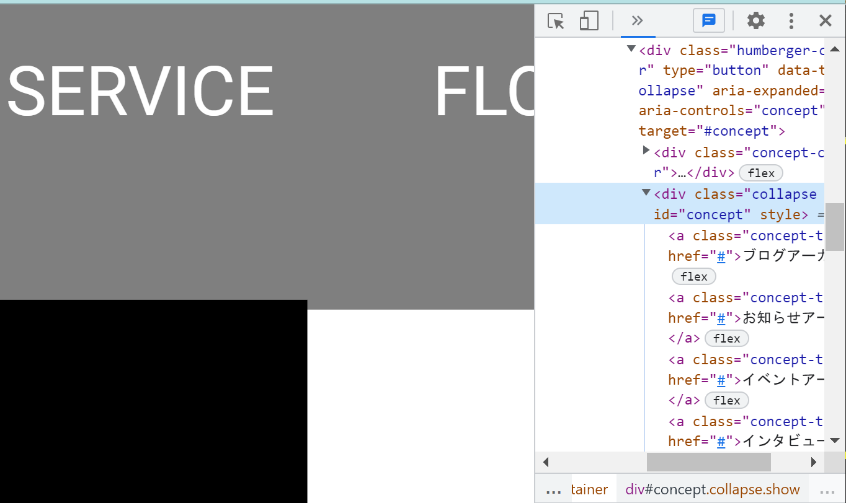Select the tainer breadcrumb item
Image resolution: width=846 pixels, height=503 pixels.
(590, 489)
